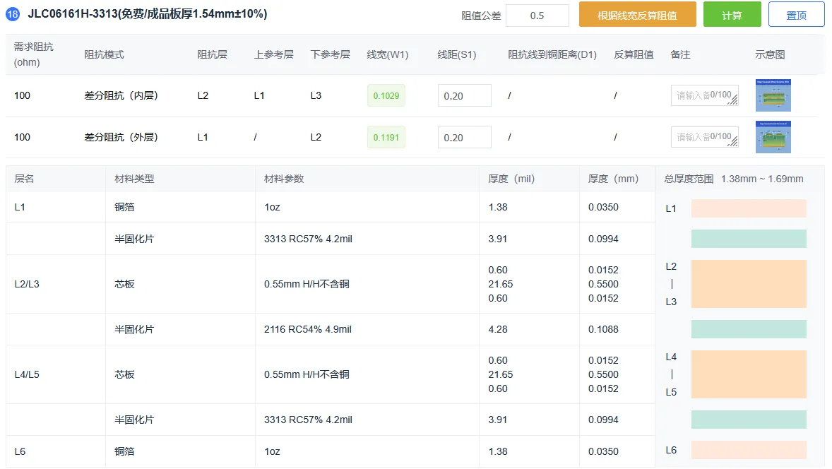Image resolution: width=832 pixels, height=469 pixels.
Task: Click 差分阻抗（内层）impedance mode text
Action: coord(121,95)
